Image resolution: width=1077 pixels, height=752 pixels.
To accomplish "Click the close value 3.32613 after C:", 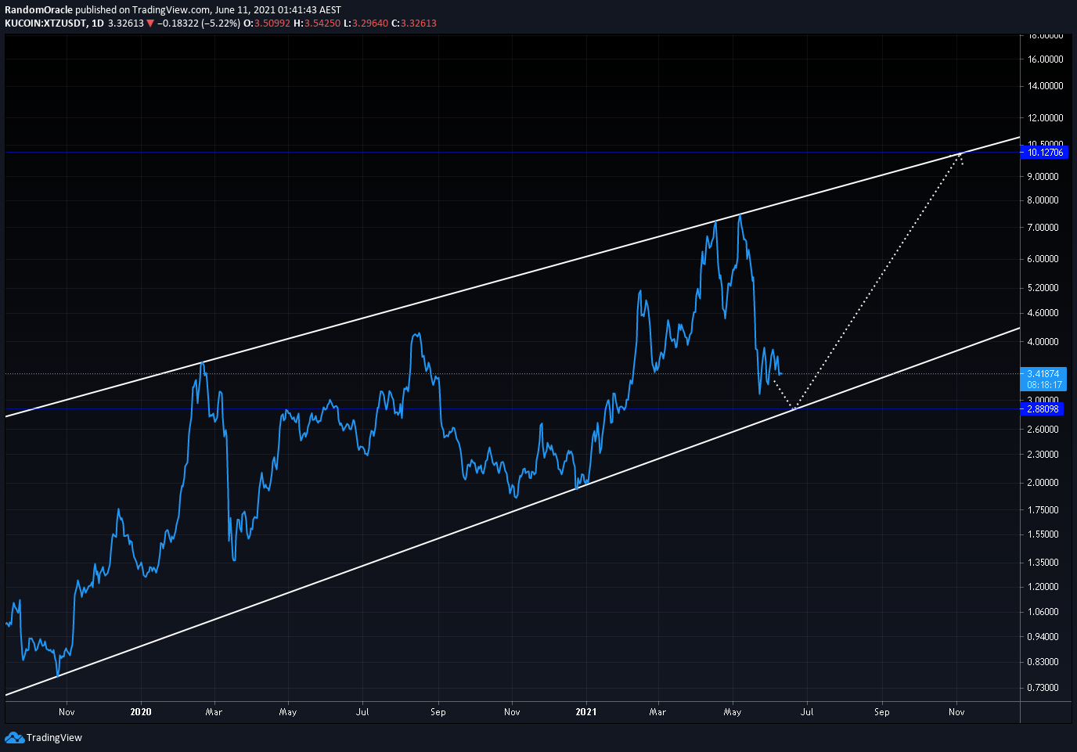I will (419, 23).
